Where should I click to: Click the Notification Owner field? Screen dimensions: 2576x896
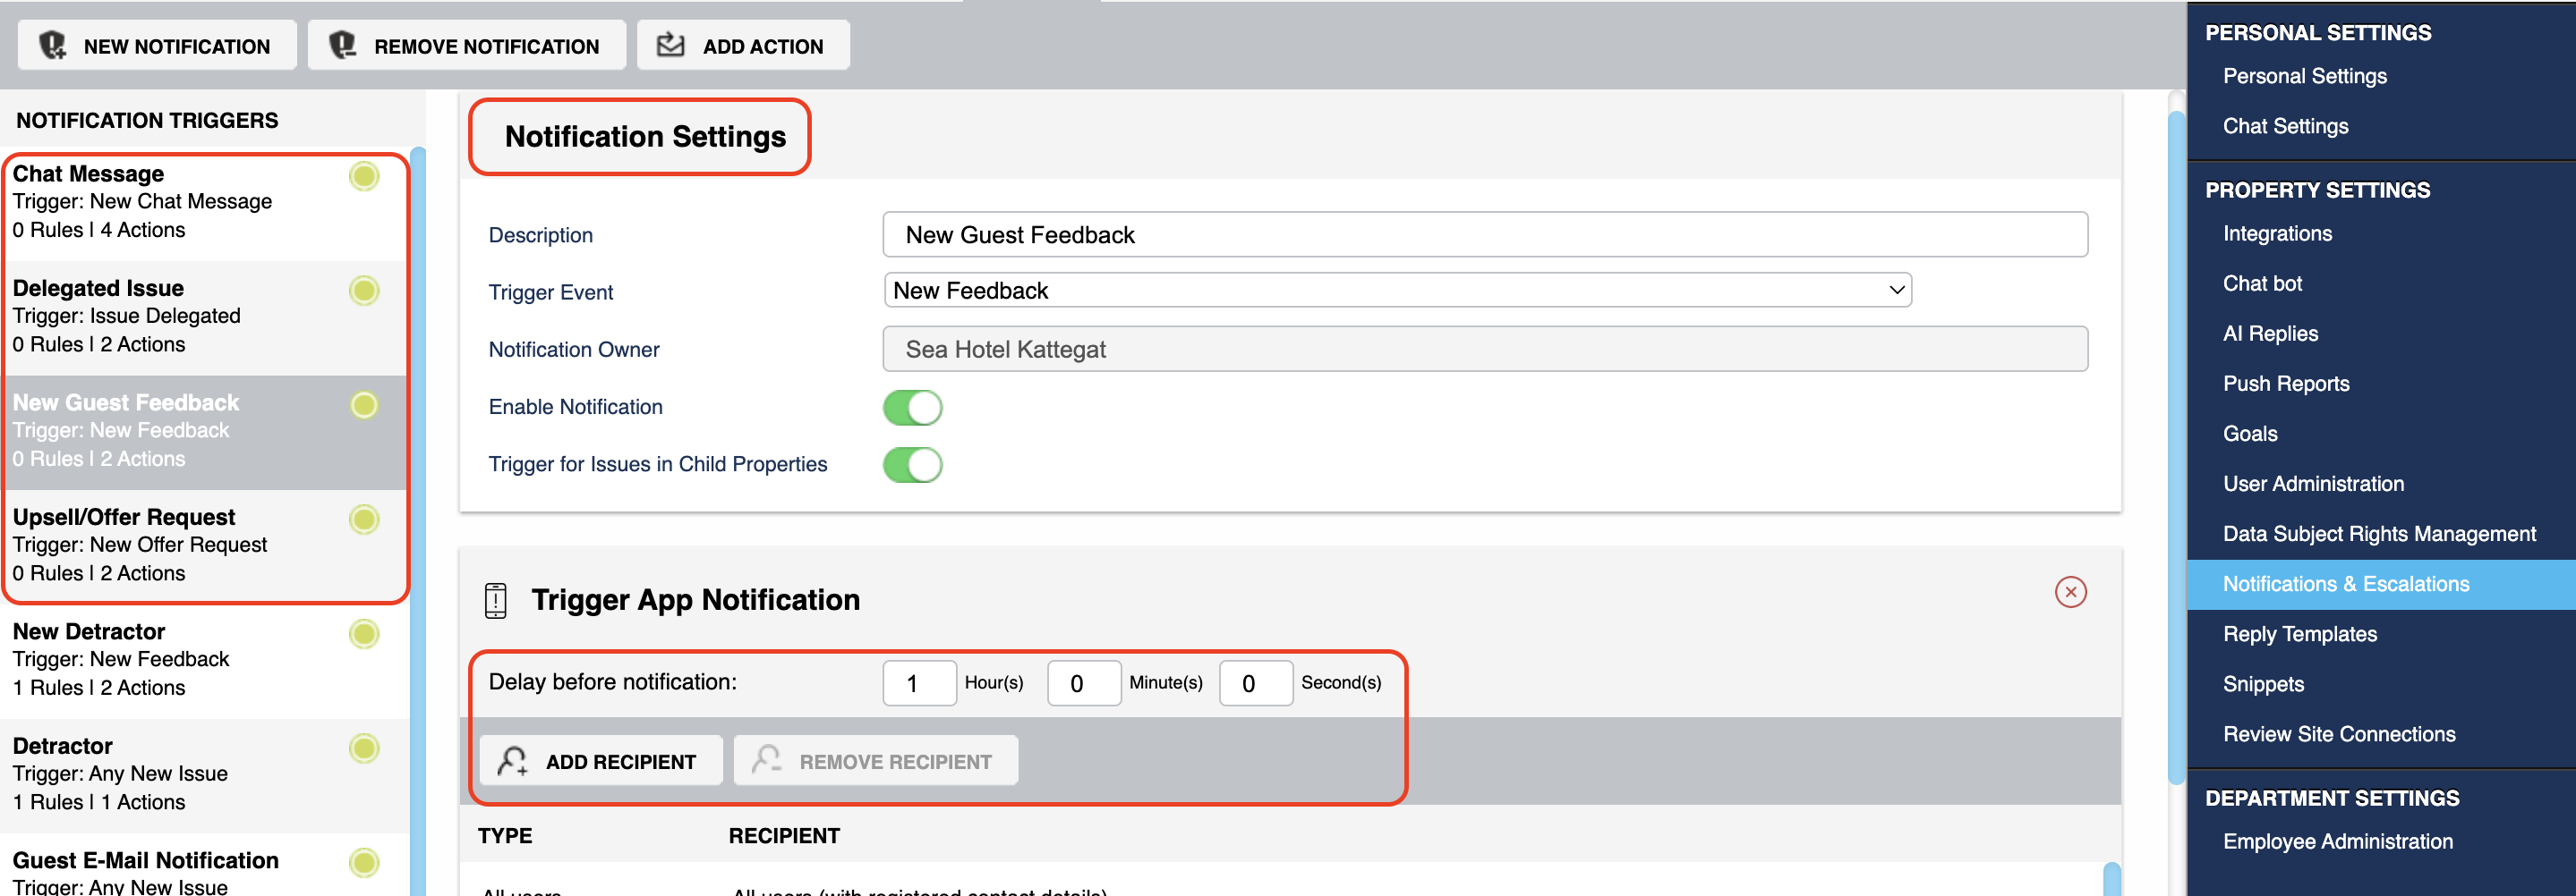tap(1485, 350)
